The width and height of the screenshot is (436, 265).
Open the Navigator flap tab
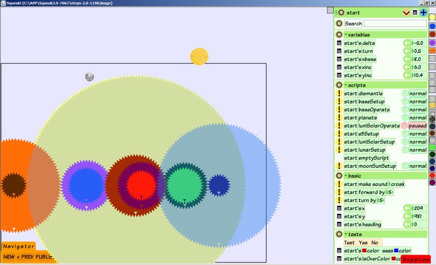pyautogui.click(x=18, y=246)
